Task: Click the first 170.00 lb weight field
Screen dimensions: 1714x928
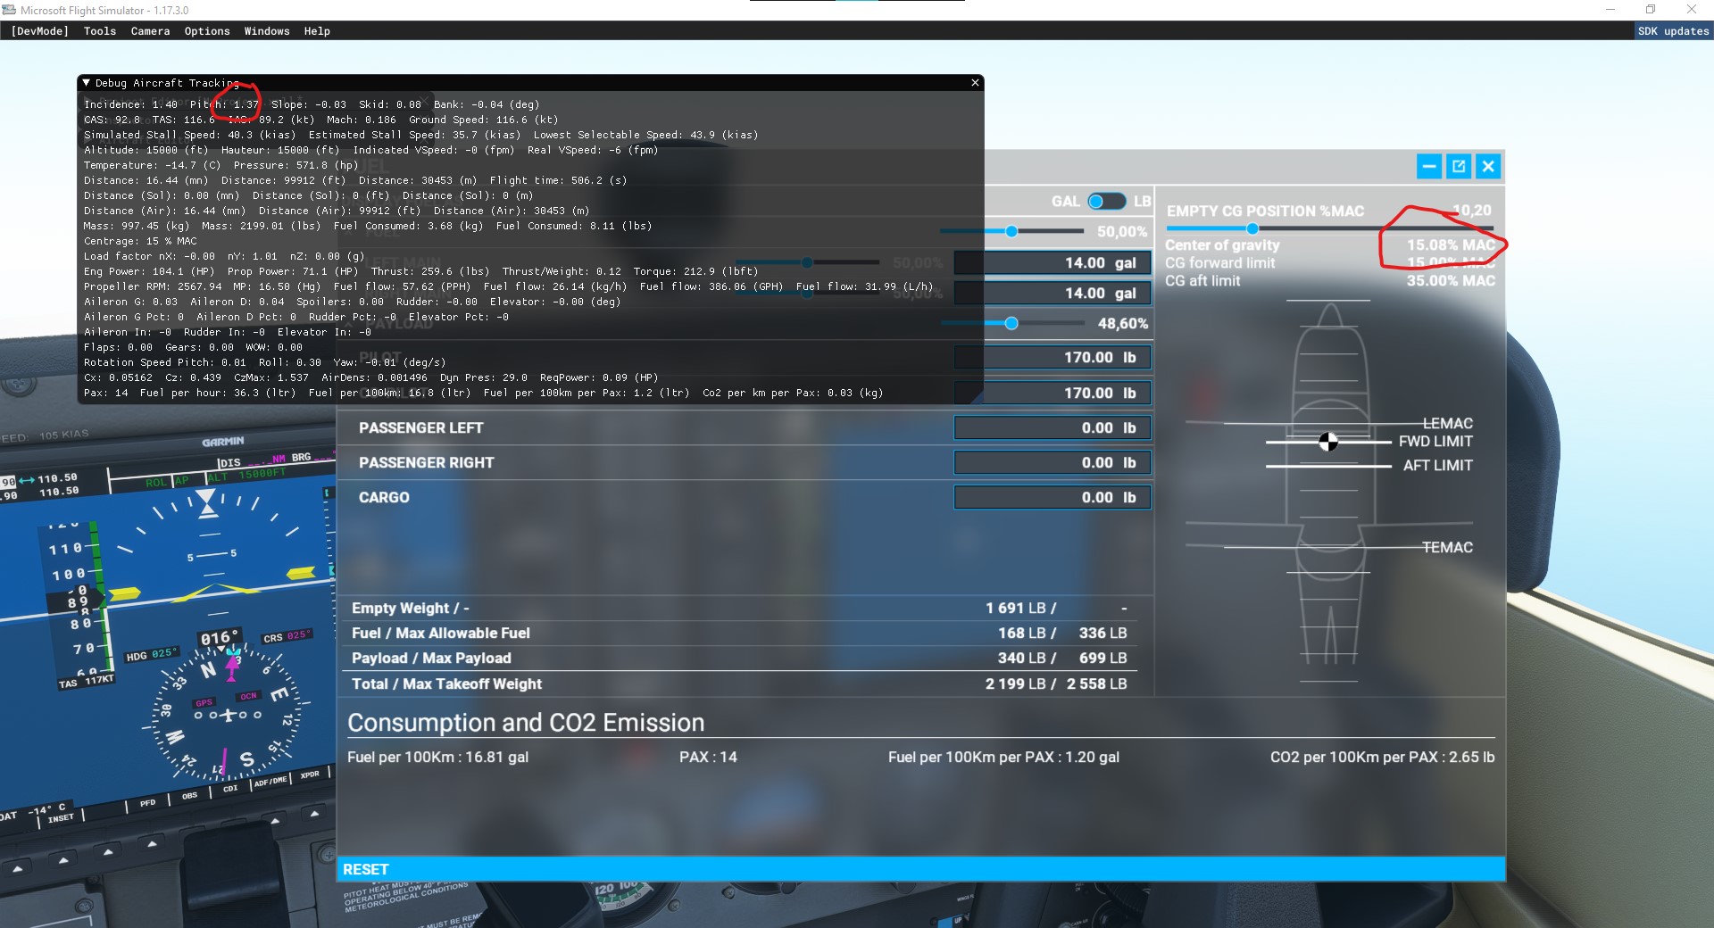Action: pos(1053,358)
